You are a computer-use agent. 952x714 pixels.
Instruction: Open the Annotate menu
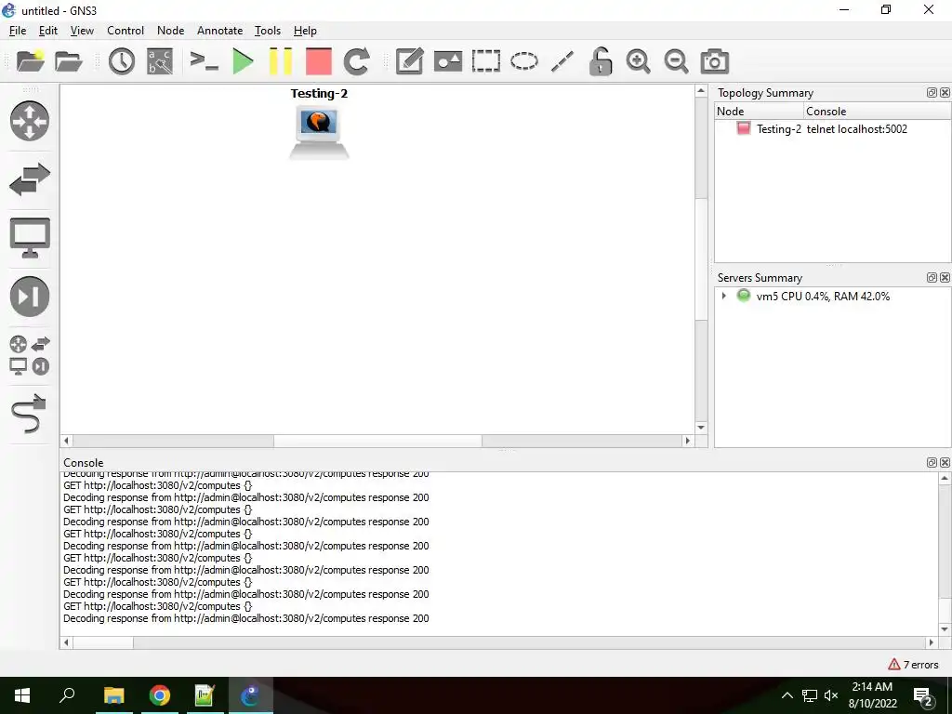point(219,31)
